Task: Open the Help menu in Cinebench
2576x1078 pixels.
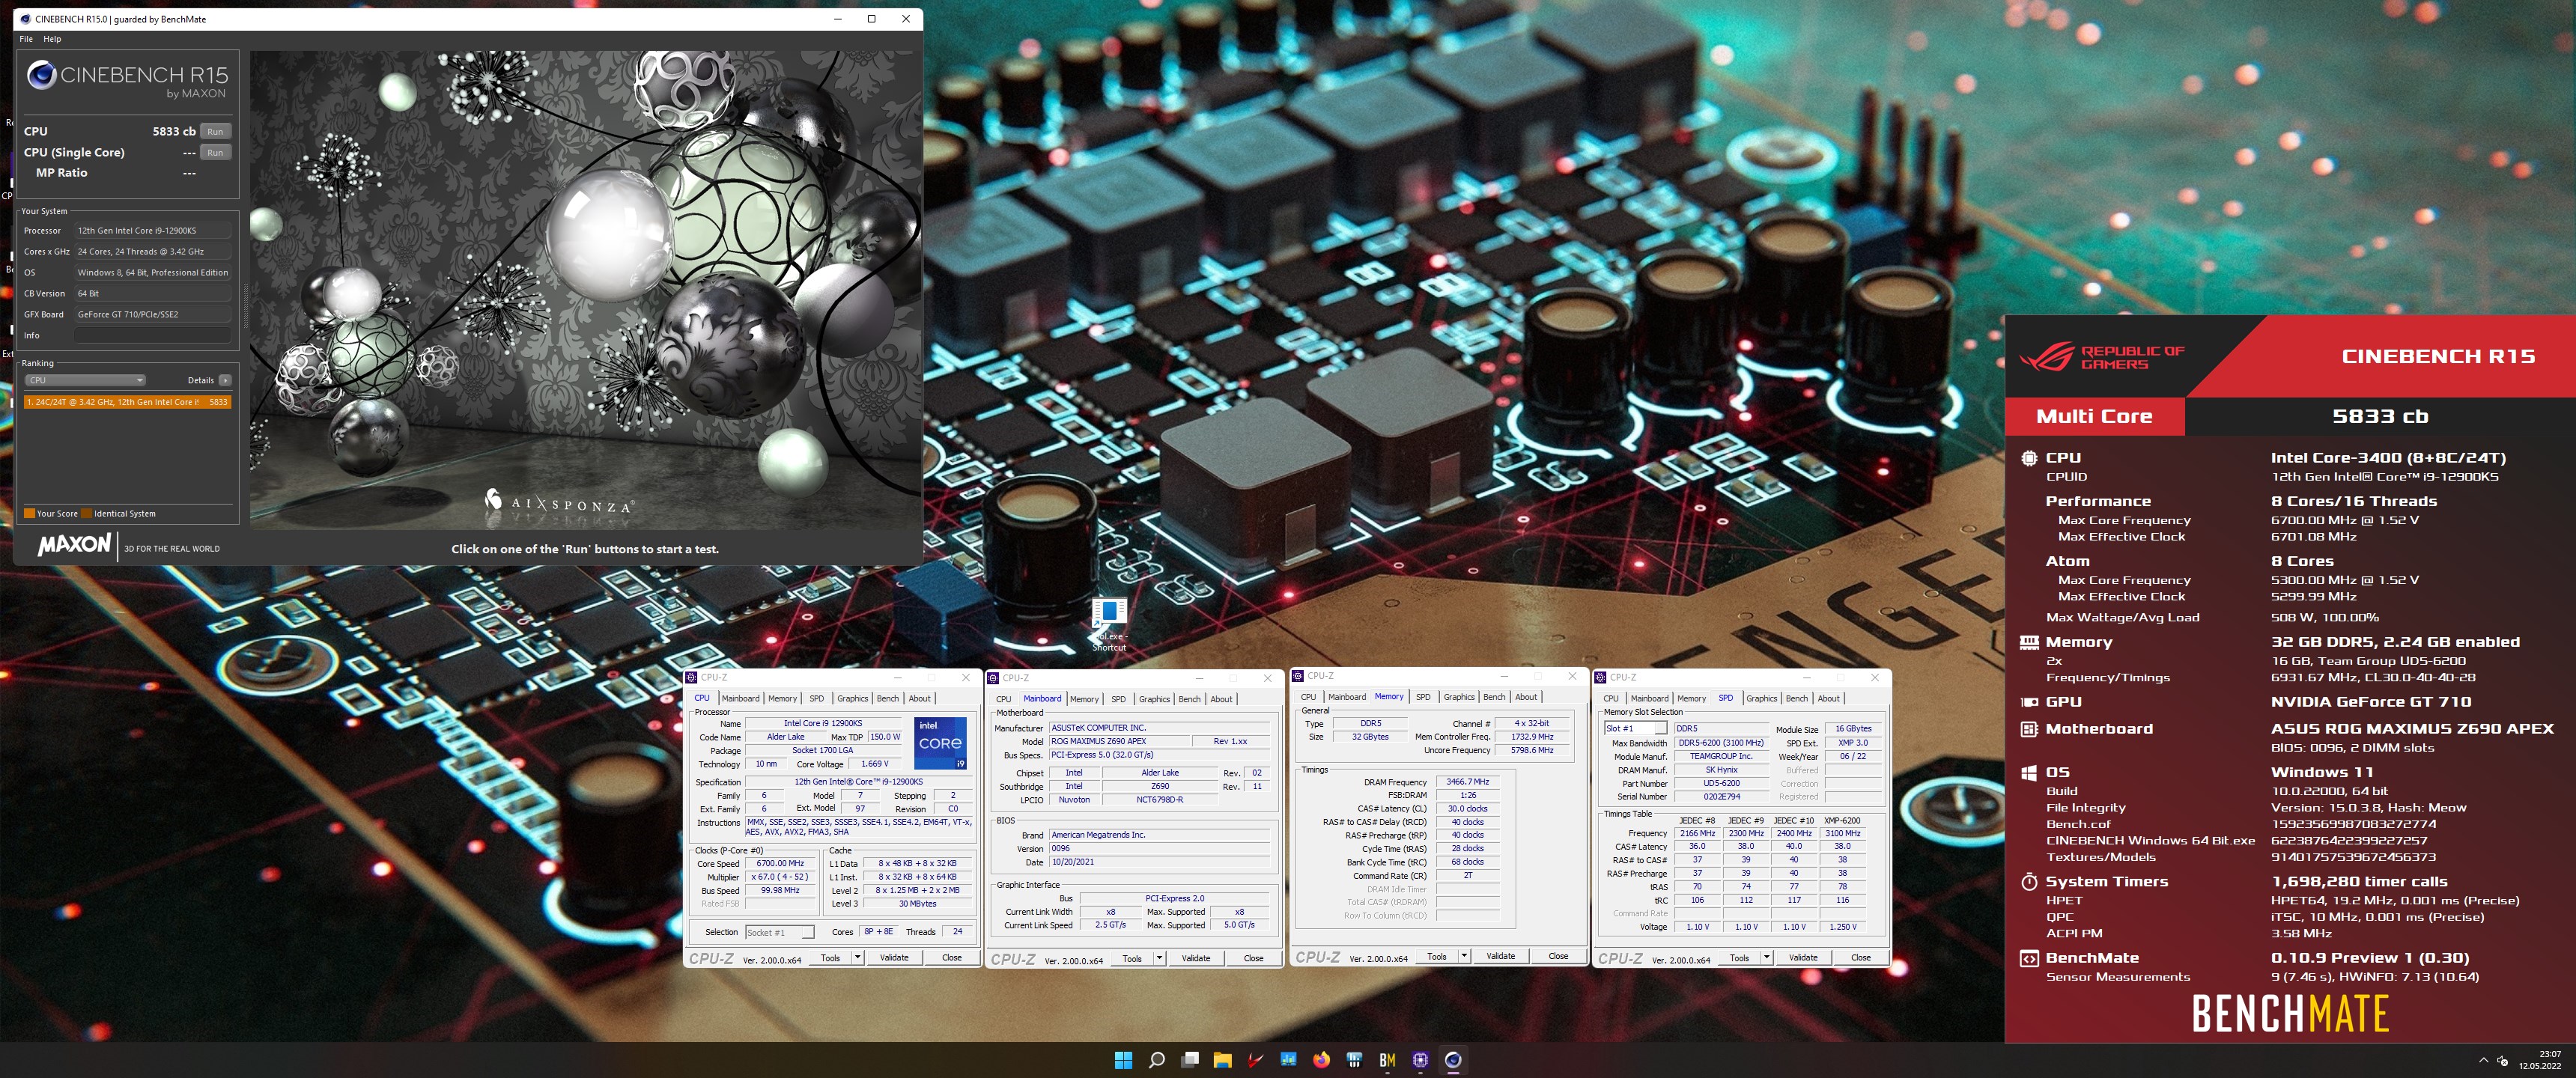Action: coord(52,39)
